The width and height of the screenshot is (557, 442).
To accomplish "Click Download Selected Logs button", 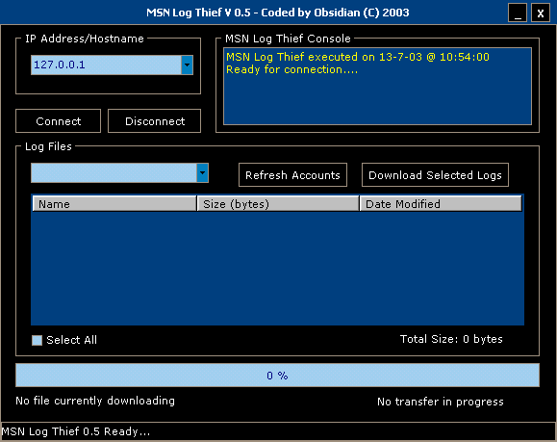I will (x=435, y=175).
